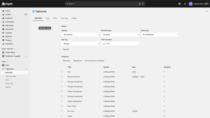Viewport: 210px width, 118px height.
Task: Switch to the Tags tab
Action: point(48,18)
